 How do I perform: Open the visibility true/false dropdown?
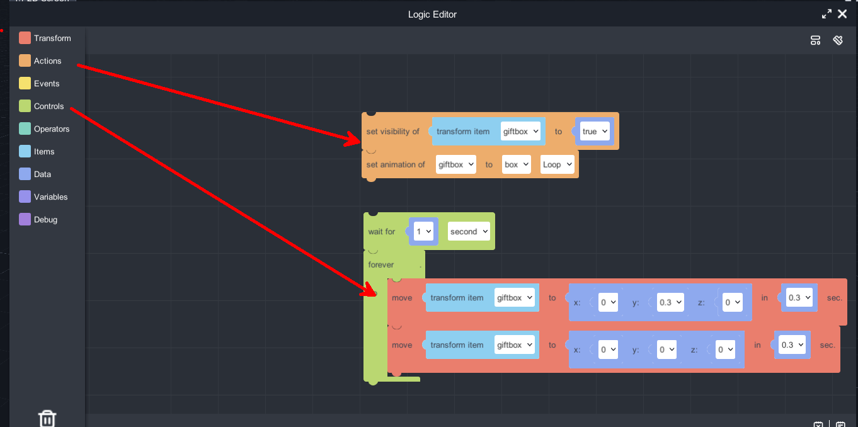[x=595, y=132]
